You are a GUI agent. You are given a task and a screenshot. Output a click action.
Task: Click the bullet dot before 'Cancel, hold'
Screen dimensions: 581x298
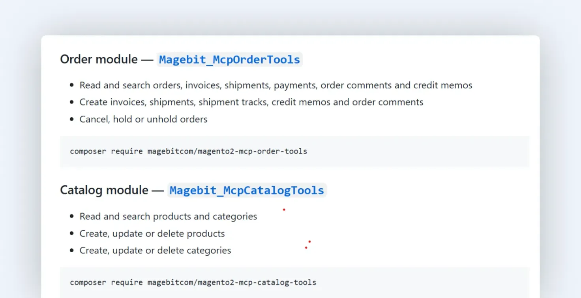[71, 119]
